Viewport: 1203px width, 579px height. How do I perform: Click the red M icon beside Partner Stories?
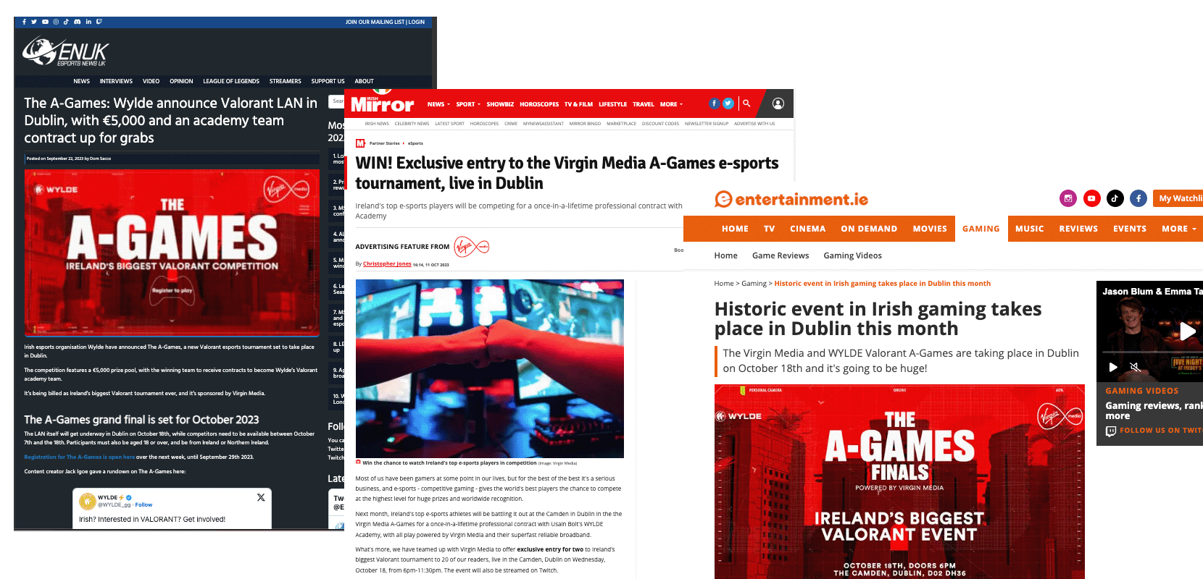click(x=360, y=143)
